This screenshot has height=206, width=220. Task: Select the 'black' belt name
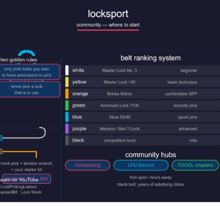(x=78, y=141)
